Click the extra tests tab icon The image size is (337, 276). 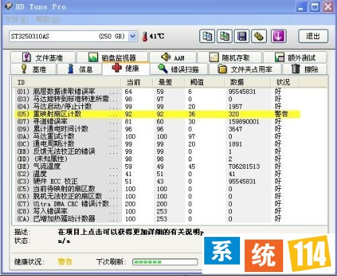click(280, 57)
